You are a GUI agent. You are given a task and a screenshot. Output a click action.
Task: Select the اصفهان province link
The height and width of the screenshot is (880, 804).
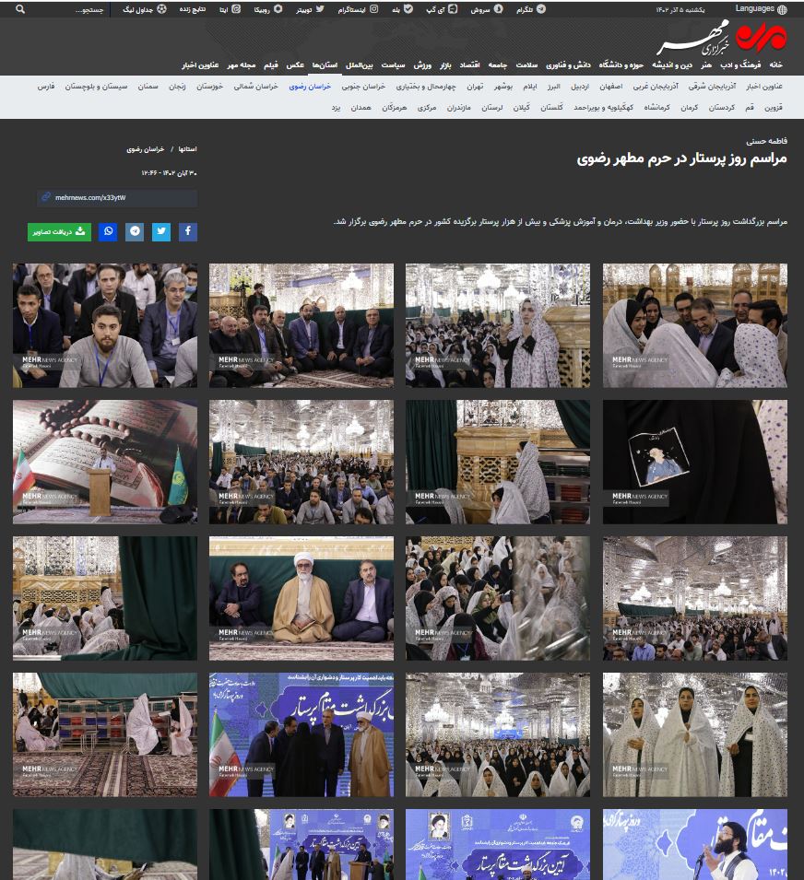click(x=611, y=87)
